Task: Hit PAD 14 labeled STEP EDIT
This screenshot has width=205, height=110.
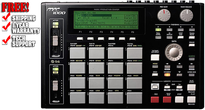Action: (97, 53)
